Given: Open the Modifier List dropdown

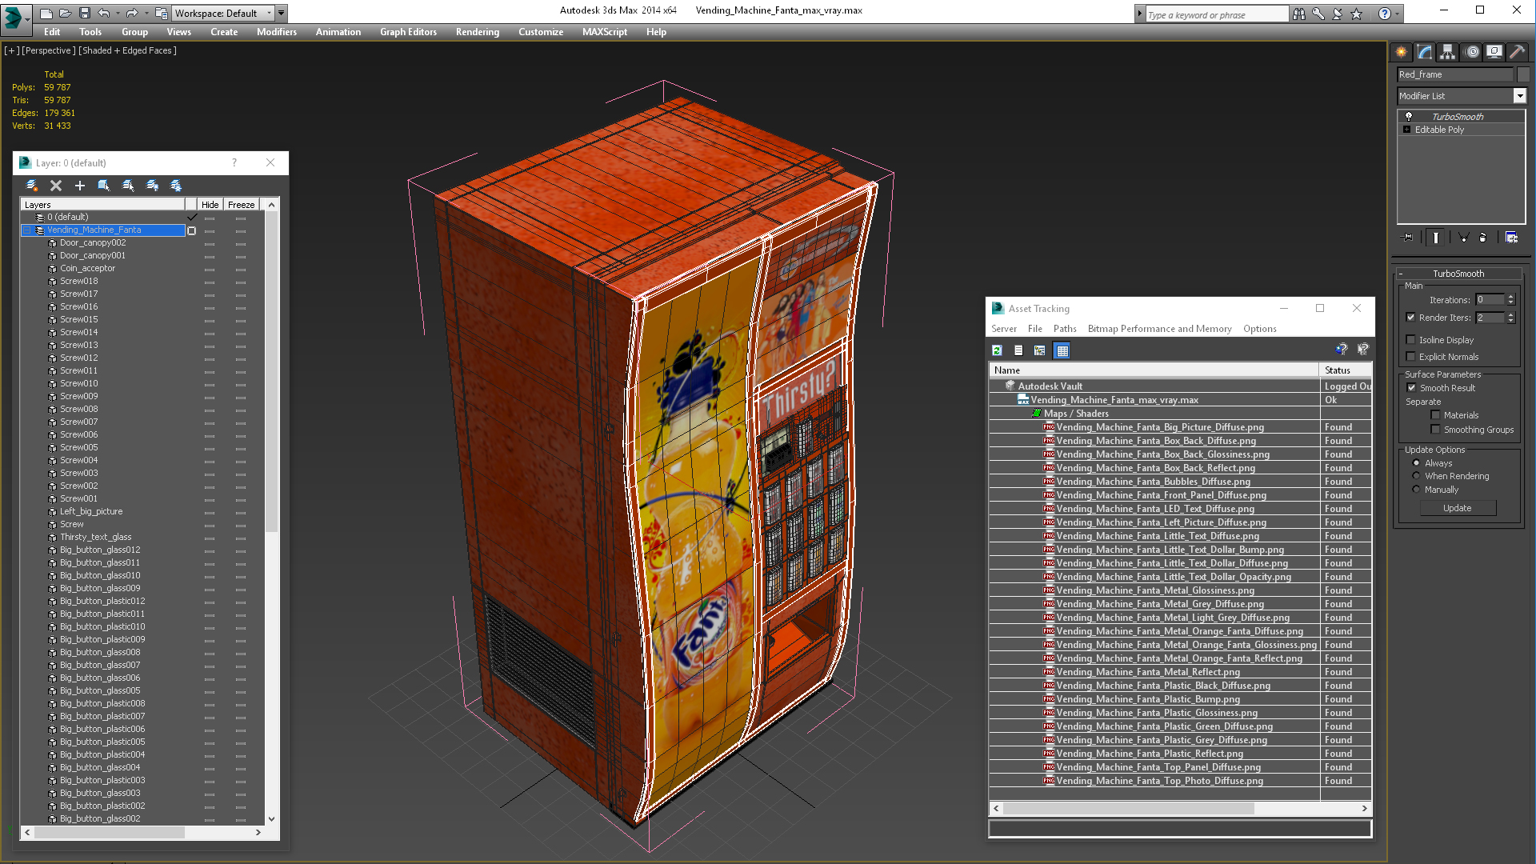Looking at the screenshot, I should click(x=1520, y=96).
